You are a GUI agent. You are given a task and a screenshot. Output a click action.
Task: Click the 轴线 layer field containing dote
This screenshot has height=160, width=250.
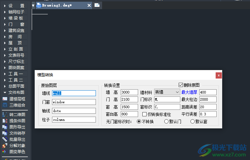(x=74, y=111)
